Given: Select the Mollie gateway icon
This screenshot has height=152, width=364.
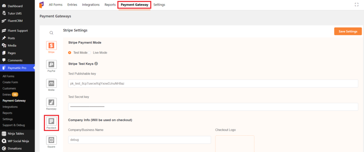Looking at the screenshot, I should [x=51, y=83].
